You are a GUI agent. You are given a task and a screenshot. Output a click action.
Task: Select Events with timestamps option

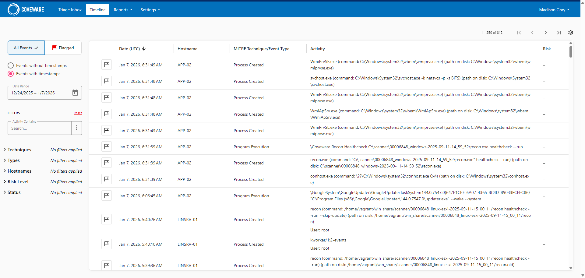(11, 74)
